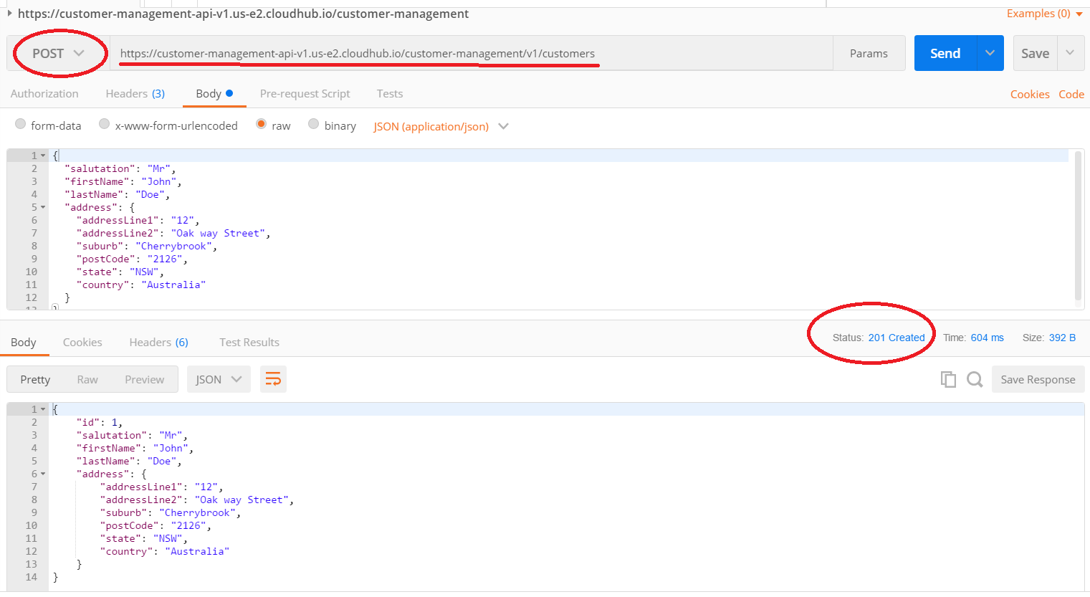
Task: Copy response body to clipboard icon
Action: (948, 379)
